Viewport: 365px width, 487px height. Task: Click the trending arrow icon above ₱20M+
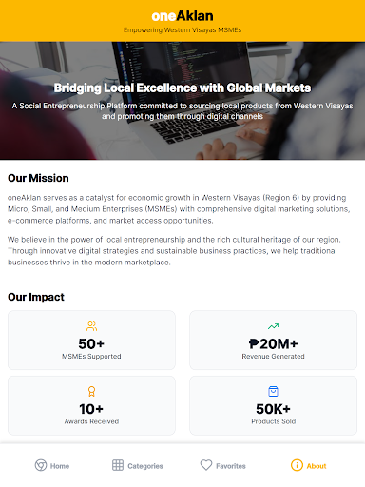[x=273, y=326]
